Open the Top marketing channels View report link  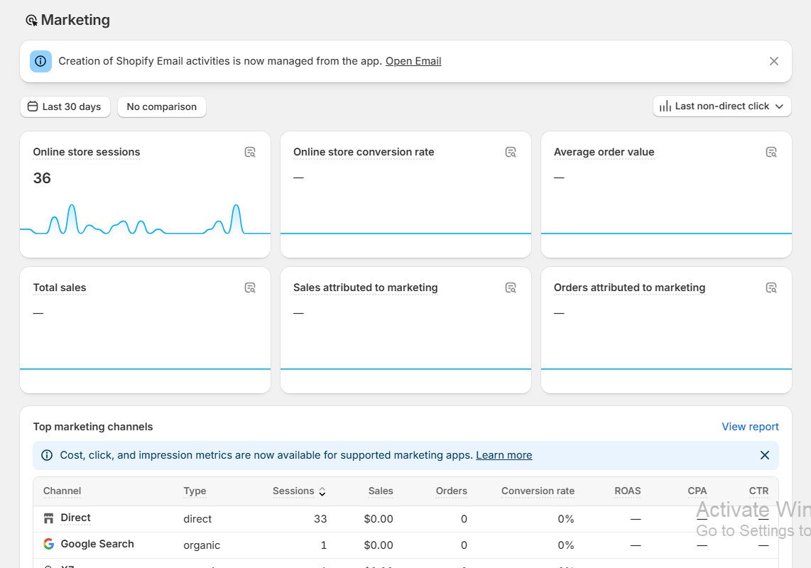pos(750,426)
